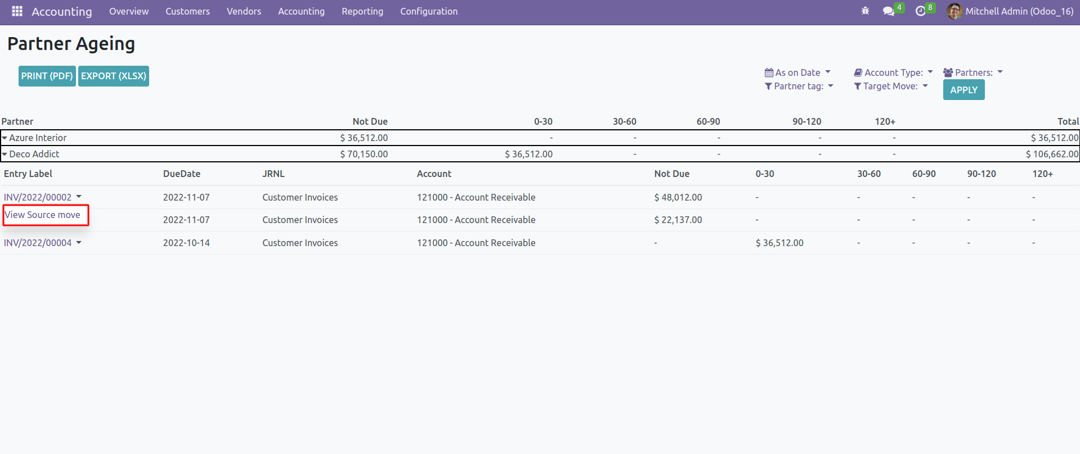Screen dimensions: 1080x454
Task: Expand the Partner tag filter
Action: (x=799, y=86)
